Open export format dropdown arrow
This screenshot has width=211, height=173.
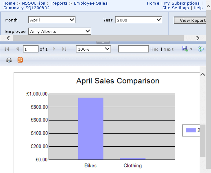[x=191, y=49]
